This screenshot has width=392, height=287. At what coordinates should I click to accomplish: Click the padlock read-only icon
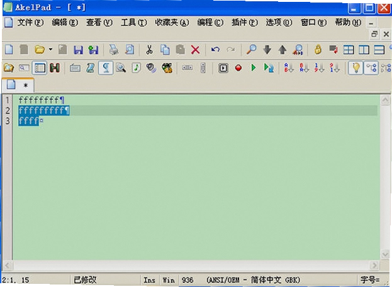point(318,50)
